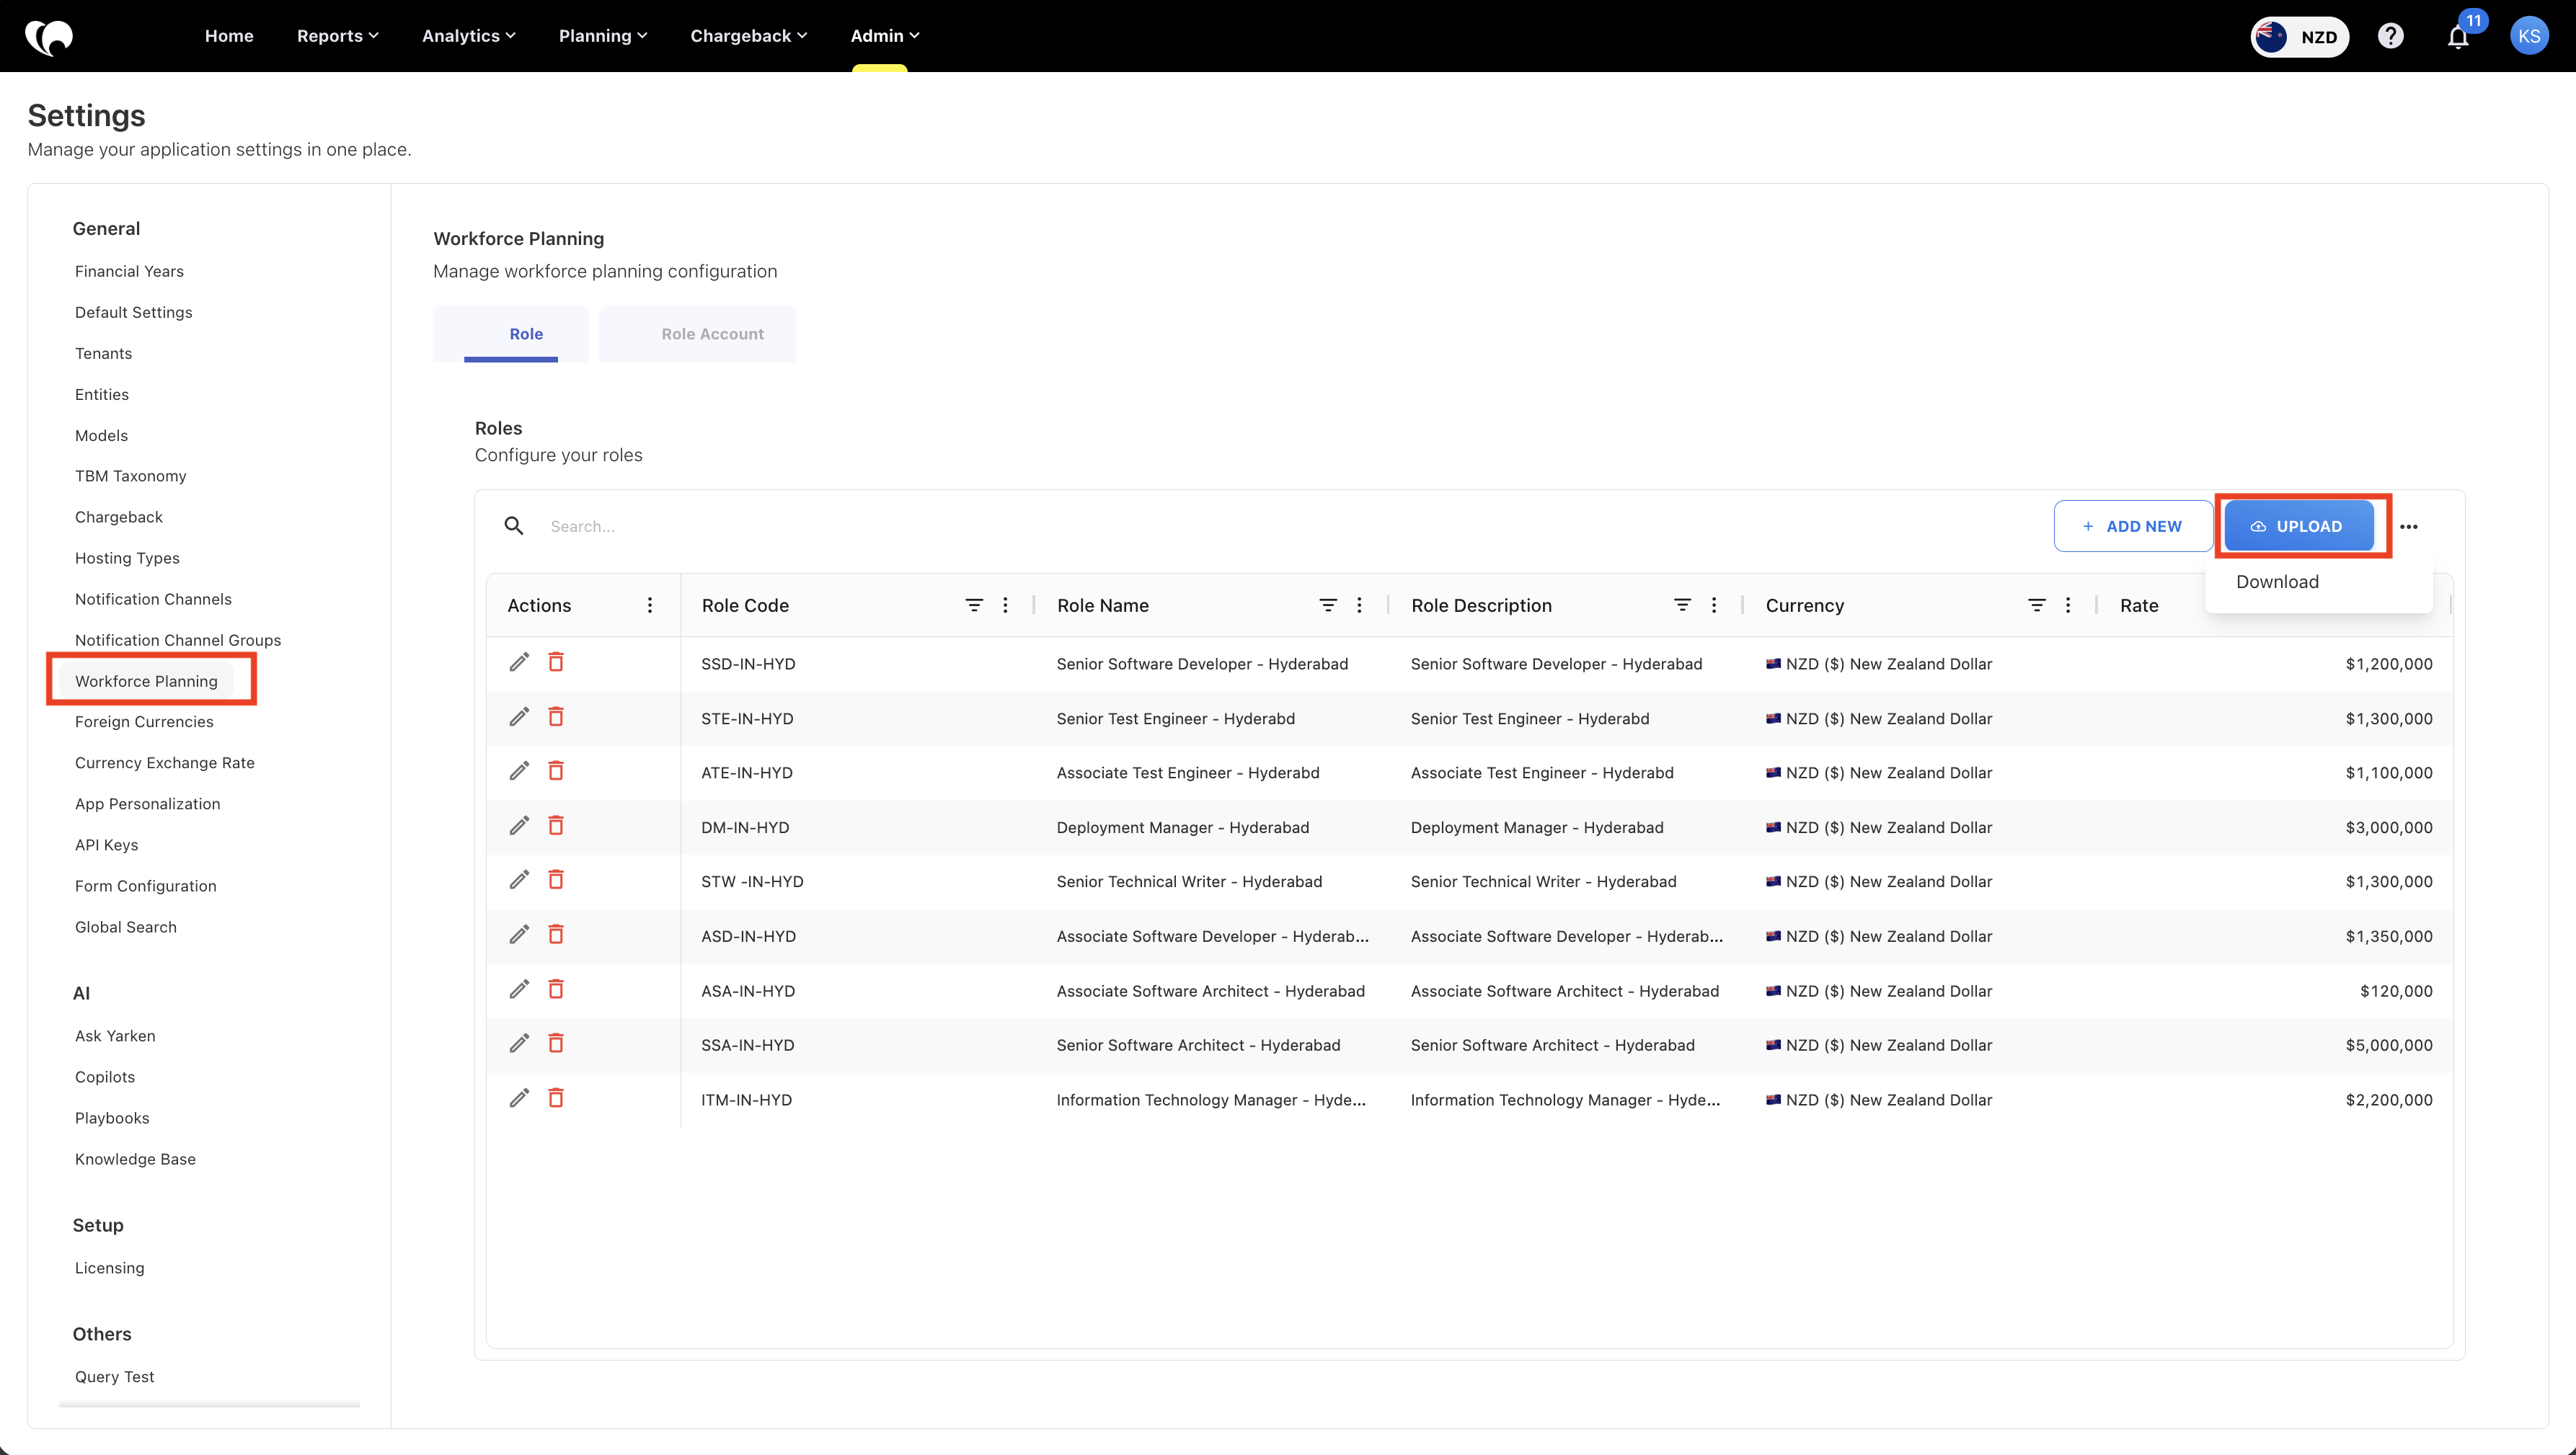Image resolution: width=2576 pixels, height=1455 pixels.
Task: Edit the ASD-IN-HYD role
Action: pos(519,935)
